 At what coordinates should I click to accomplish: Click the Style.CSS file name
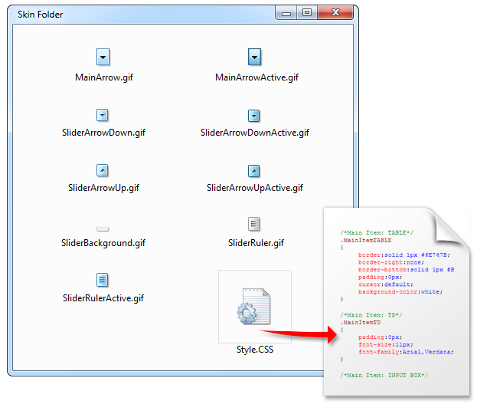[255, 350]
